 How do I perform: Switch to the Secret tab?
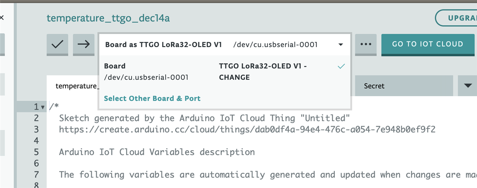[x=374, y=86]
